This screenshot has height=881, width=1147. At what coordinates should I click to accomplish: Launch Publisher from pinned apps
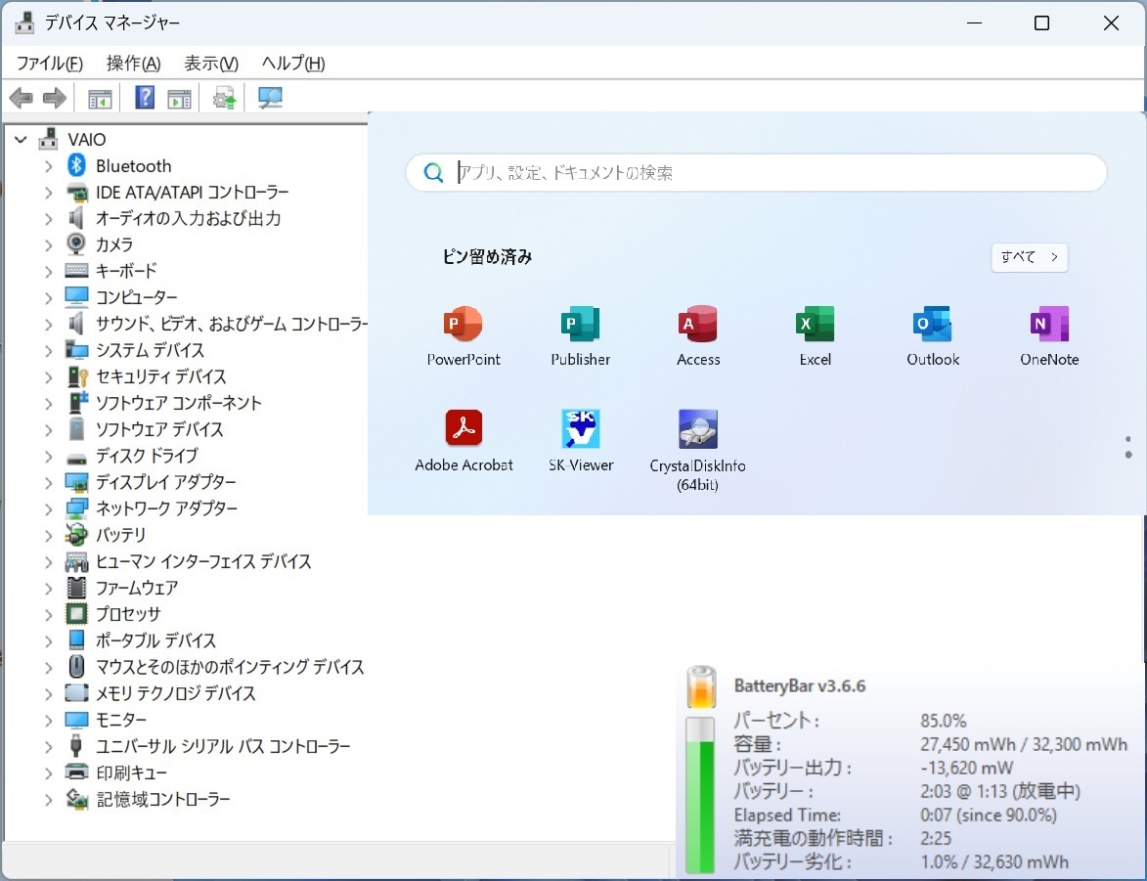[580, 335]
